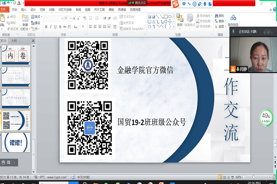
Task: Open the Align Text (对齐文本) dropdown
Action: point(127,23)
